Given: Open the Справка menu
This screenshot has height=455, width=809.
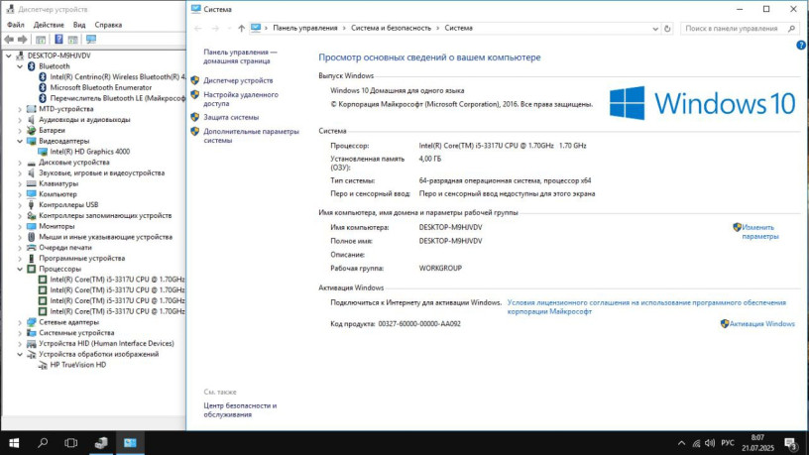Looking at the screenshot, I should point(108,25).
